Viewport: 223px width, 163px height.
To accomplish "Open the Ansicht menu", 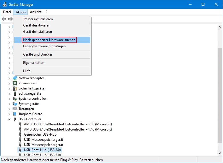I will click(36, 12).
